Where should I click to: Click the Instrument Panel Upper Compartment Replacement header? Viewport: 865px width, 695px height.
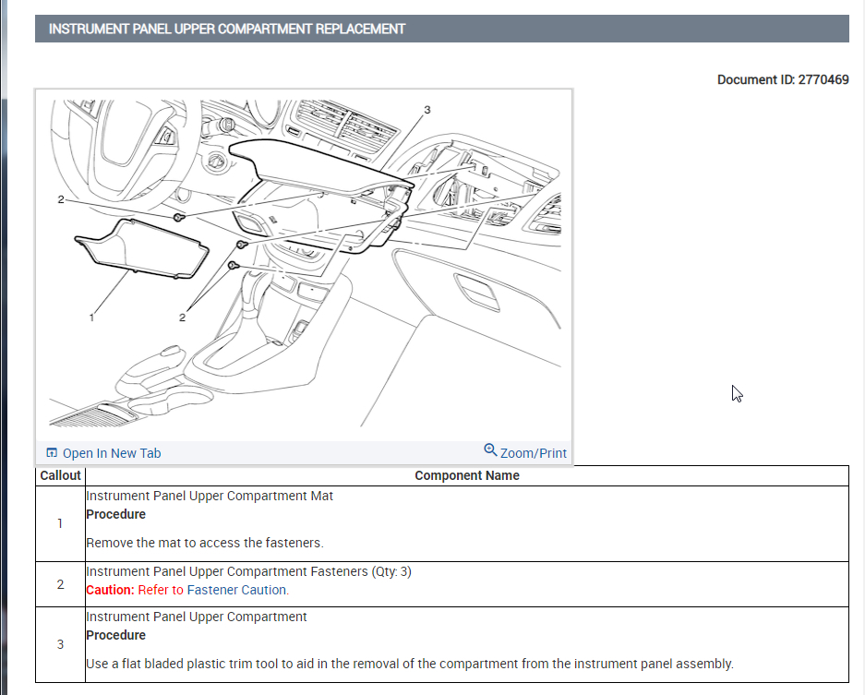[442, 29]
